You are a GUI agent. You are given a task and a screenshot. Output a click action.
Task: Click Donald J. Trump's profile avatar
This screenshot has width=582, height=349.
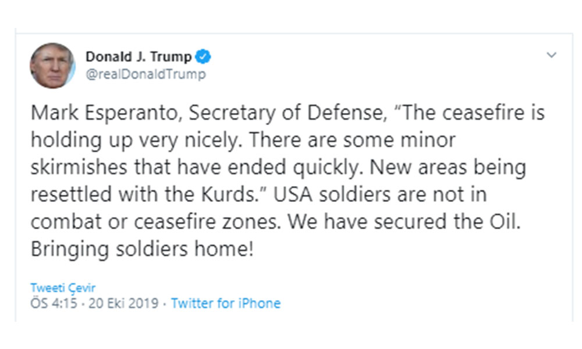pos(52,65)
